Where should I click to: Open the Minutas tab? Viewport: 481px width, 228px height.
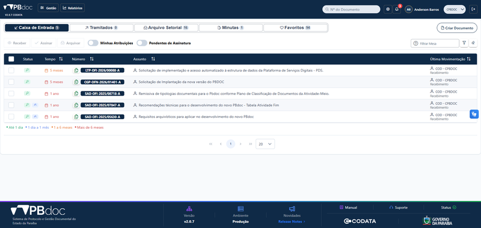(x=231, y=28)
